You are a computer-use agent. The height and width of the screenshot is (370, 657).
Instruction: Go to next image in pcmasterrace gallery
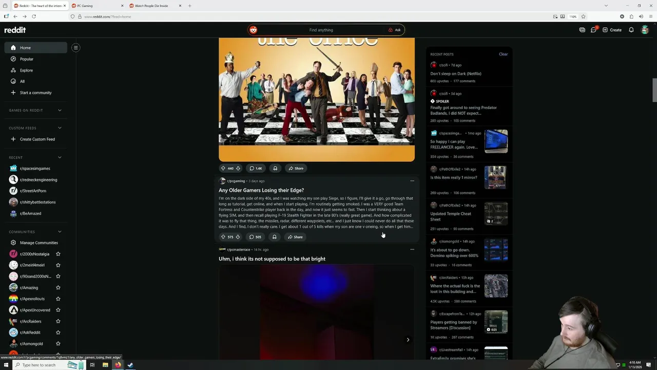click(x=408, y=340)
